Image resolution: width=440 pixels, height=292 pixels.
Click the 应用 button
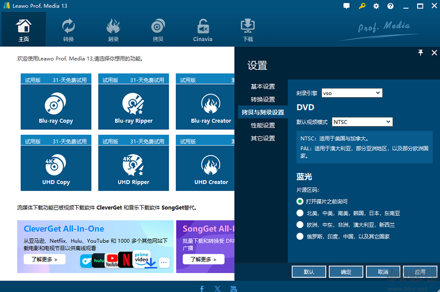pyautogui.click(x=420, y=272)
